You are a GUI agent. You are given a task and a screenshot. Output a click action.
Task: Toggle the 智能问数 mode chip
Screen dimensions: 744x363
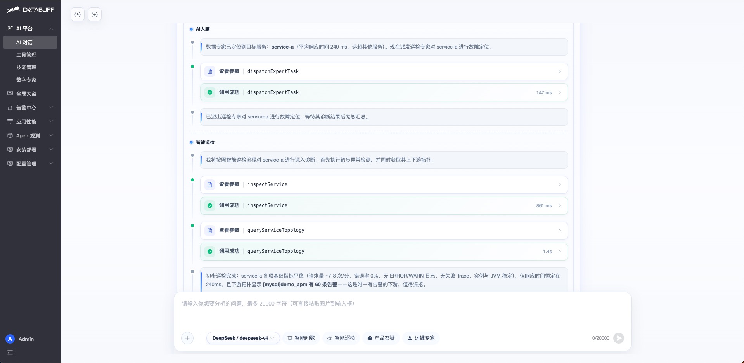(301, 338)
